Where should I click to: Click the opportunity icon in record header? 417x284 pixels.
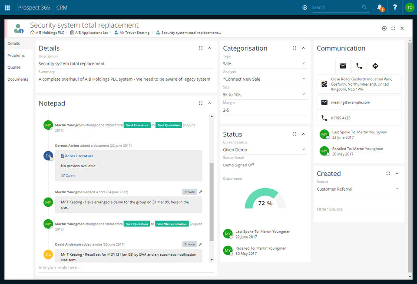19,29
